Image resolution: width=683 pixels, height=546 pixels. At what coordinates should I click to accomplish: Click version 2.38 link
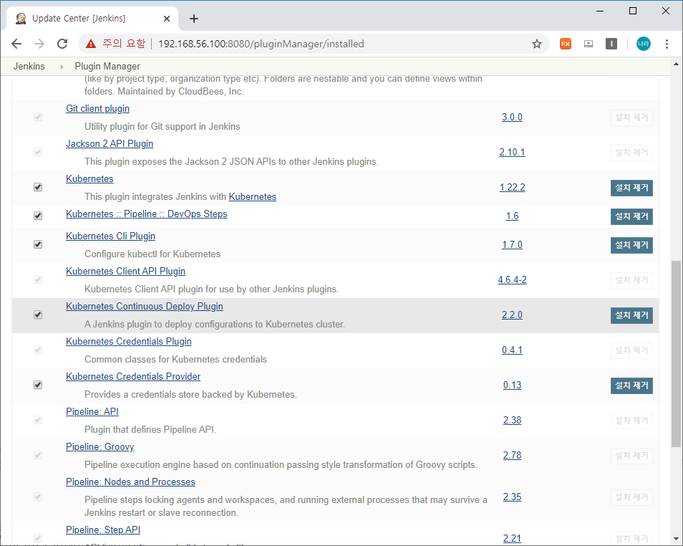point(512,420)
